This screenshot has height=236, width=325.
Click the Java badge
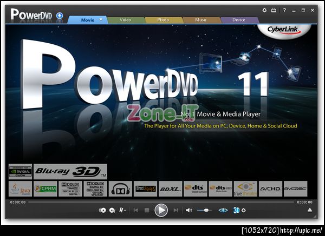[21, 188]
